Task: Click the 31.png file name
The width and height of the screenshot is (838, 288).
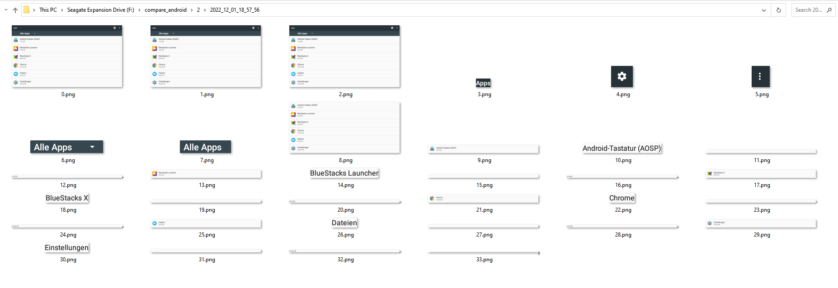Action: pyautogui.click(x=207, y=260)
